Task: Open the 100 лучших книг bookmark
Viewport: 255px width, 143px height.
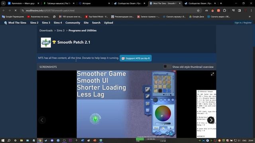Action: pyautogui.click(x=71, y=17)
